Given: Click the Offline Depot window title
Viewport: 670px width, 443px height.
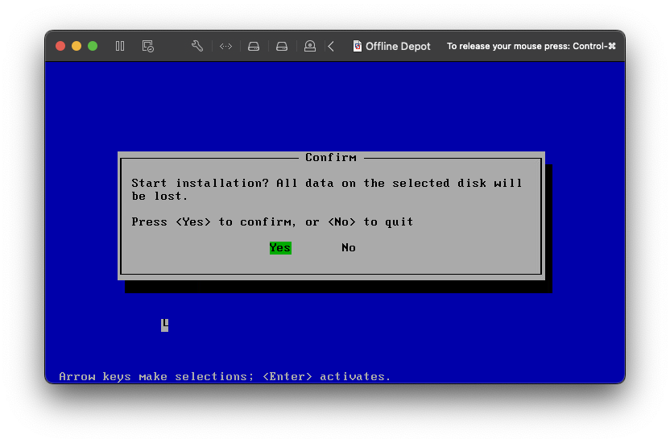Looking at the screenshot, I should click(x=398, y=46).
